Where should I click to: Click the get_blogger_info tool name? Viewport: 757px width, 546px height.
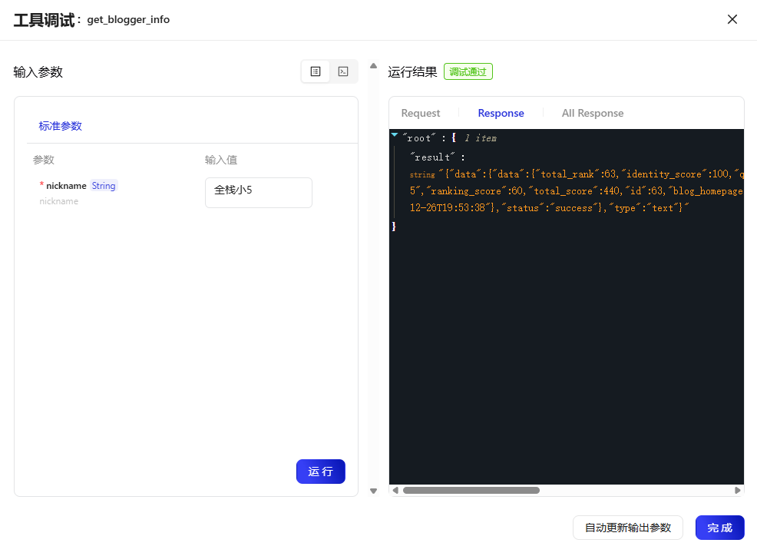pos(128,19)
